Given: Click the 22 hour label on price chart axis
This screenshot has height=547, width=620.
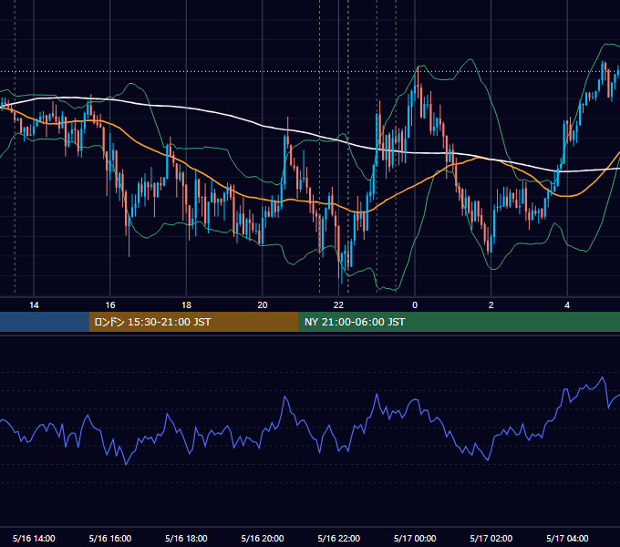Looking at the screenshot, I should 338,305.
